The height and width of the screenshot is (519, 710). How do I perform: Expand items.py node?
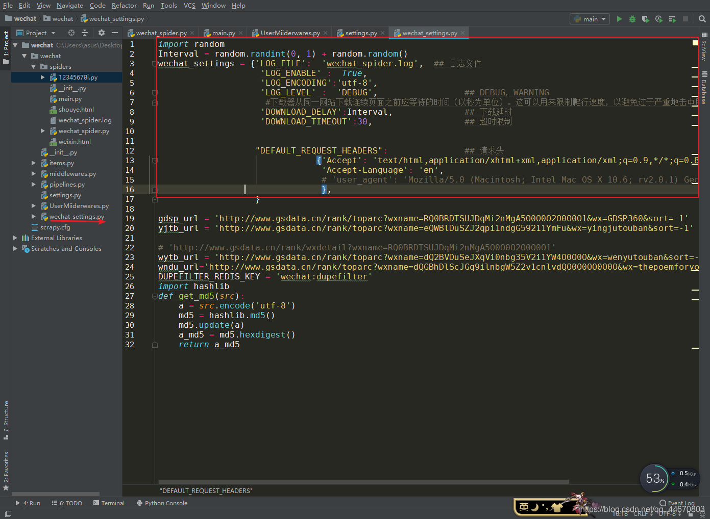tap(34, 163)
